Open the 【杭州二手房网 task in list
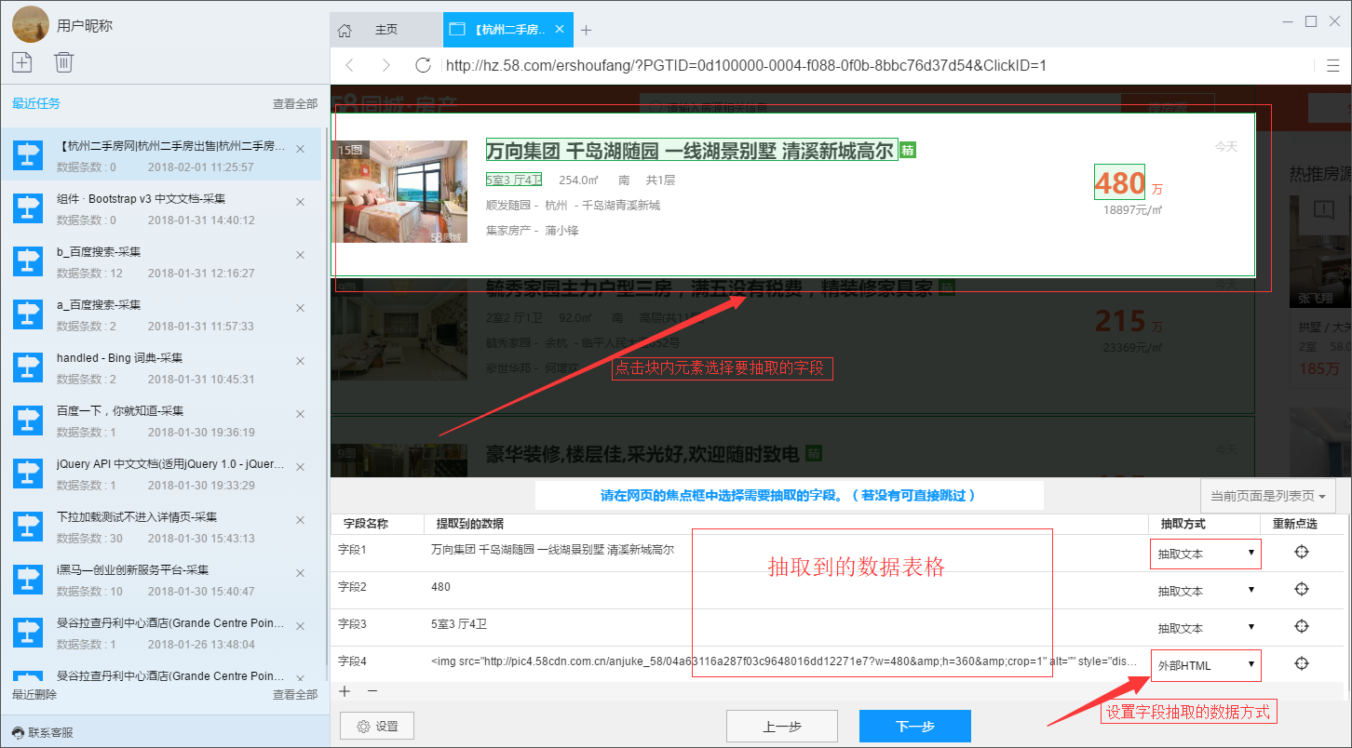The width and height of the screenshot is (1352, 748). (x=160, y=154)
